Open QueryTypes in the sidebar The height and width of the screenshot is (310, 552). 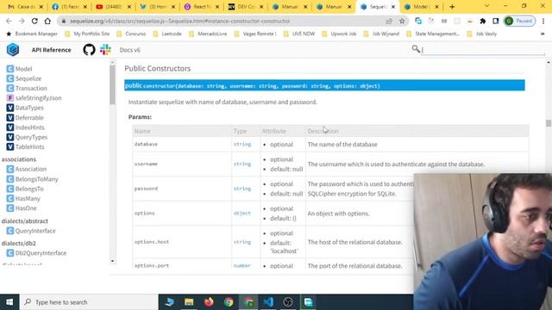click(x=27, y=137)
